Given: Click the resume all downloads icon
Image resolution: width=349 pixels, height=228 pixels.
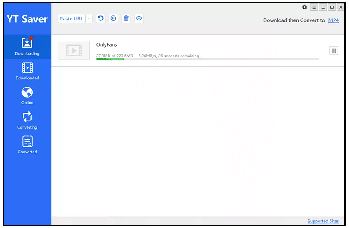Looking at the screenshot, I should pos(101,18).
